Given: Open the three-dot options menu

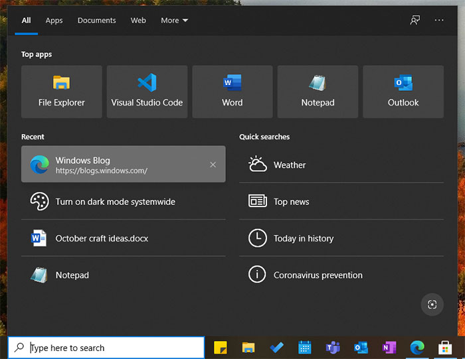Looking at the screenshot, I should pyautogui.click(x=439, y=20).
